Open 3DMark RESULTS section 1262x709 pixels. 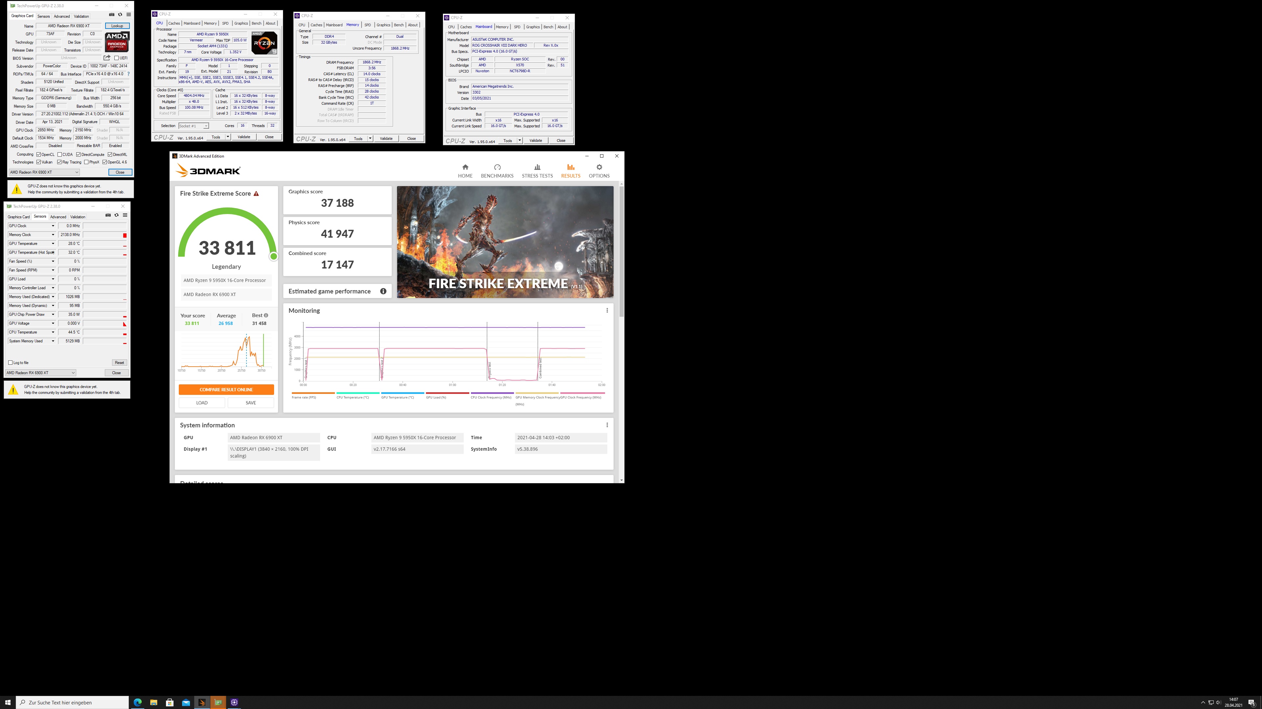click(571, 171)
